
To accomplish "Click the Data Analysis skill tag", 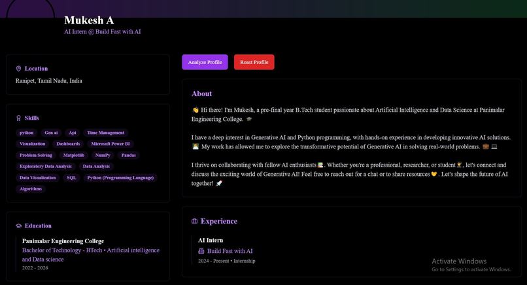I will tap(96, 167).
